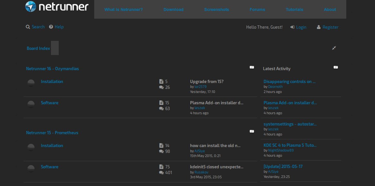The height and width of the screenshot is (186, 375).
Task: Open 'Plasma Add-on installer d...' in Software row
Action: 217,103
